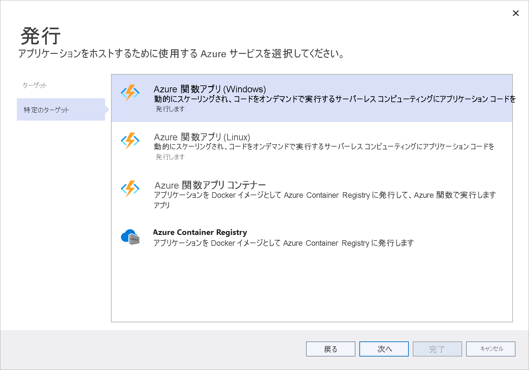
Task: Select the ターゲット step in the sidebar
Action: click(35, 85)
